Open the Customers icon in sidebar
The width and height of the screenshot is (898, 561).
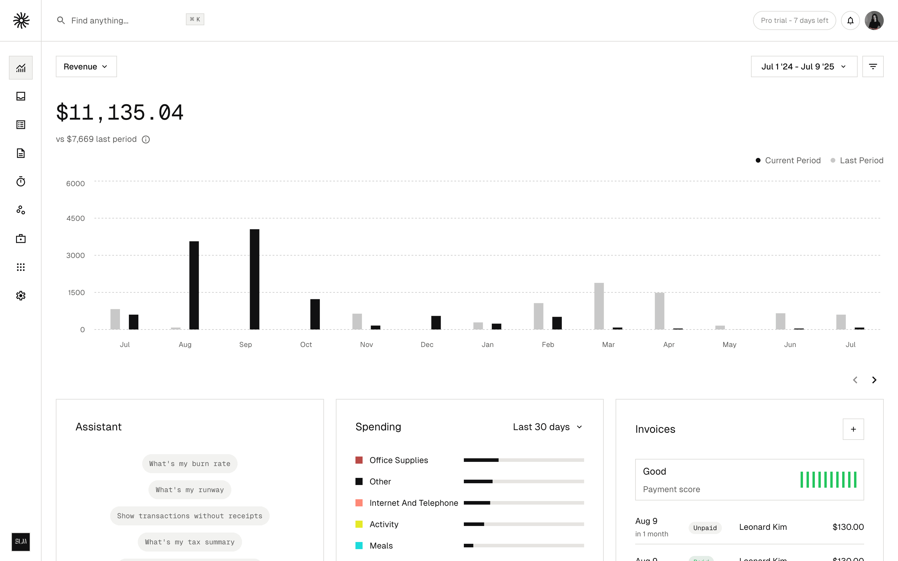click(x=21, y=210)
